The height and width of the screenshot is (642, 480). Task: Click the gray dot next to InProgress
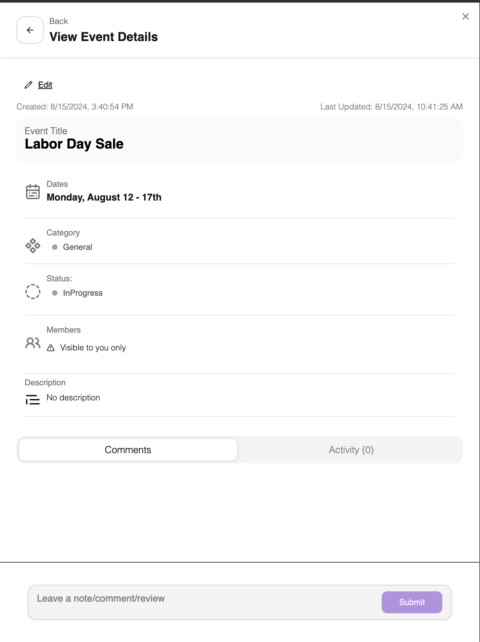pyautogui.click(x=55, y=293)
